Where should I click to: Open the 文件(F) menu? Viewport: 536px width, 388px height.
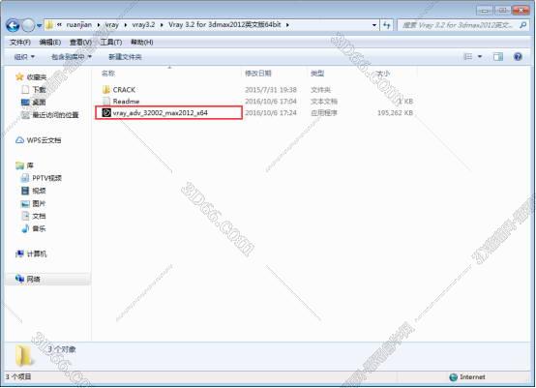(x=20, y=42)
